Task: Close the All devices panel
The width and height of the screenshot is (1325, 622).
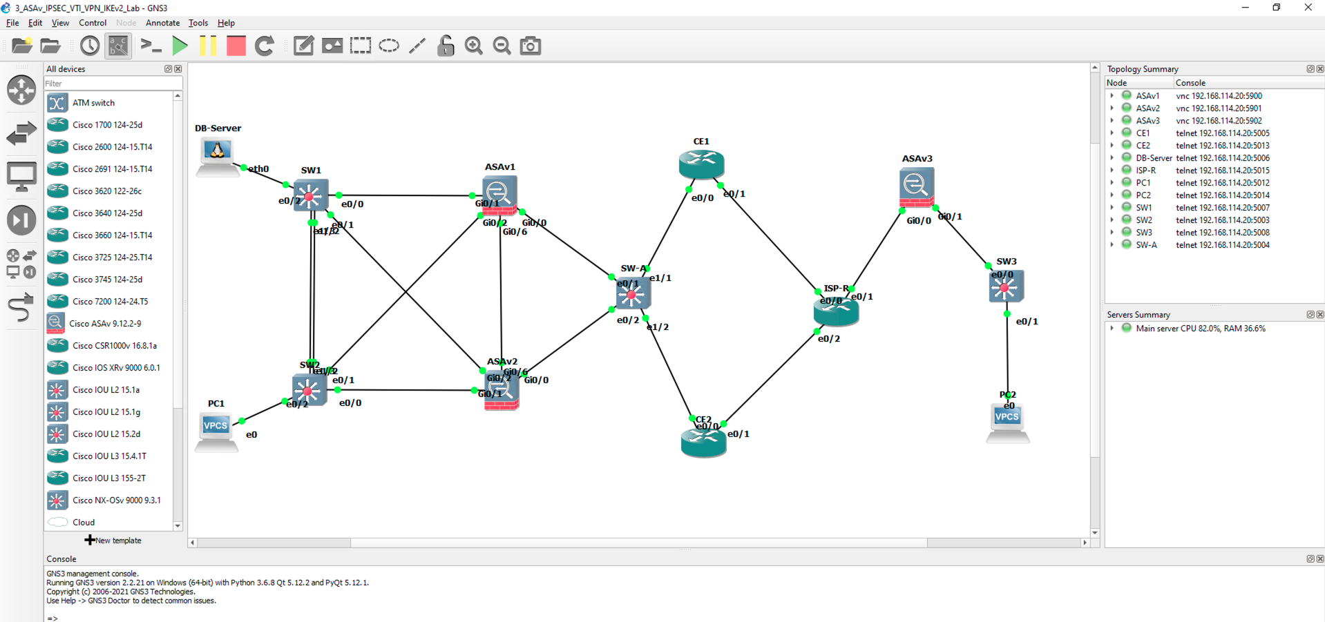Action: tap(178, 69)
